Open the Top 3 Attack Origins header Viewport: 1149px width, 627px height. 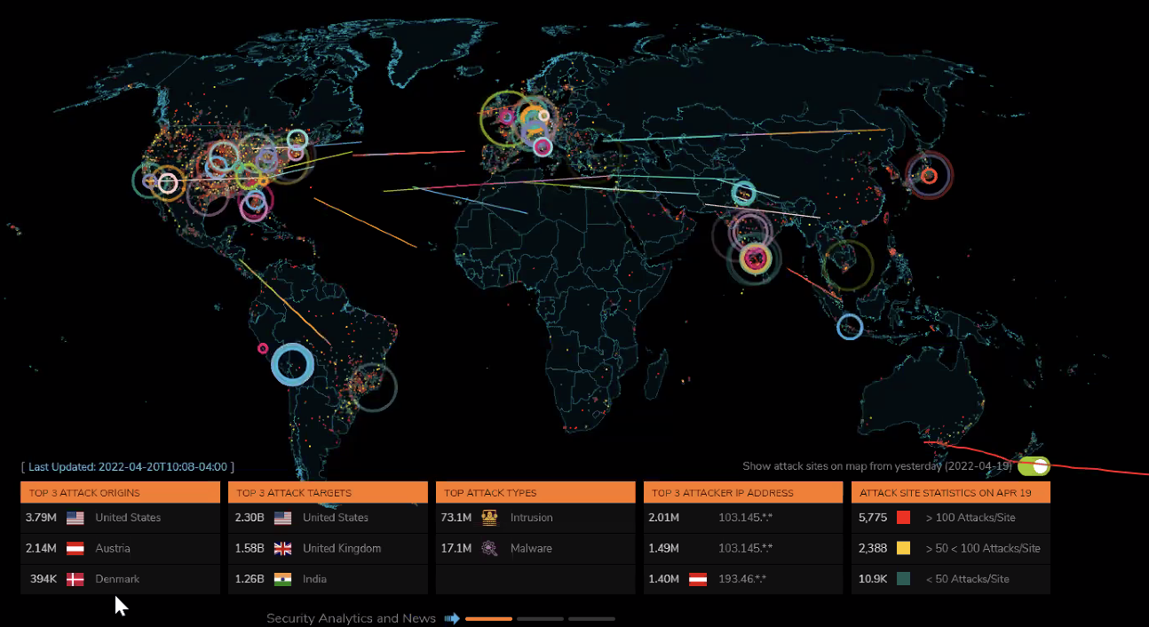(120, 493)
